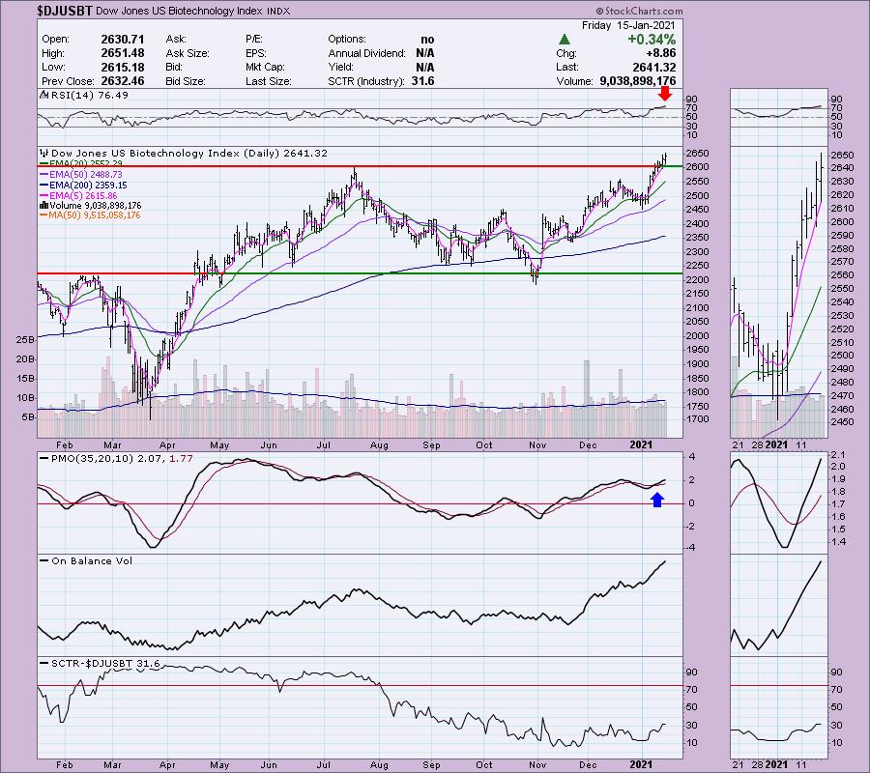
Task: Click the Bid Size label
Action: click(186, 81)
